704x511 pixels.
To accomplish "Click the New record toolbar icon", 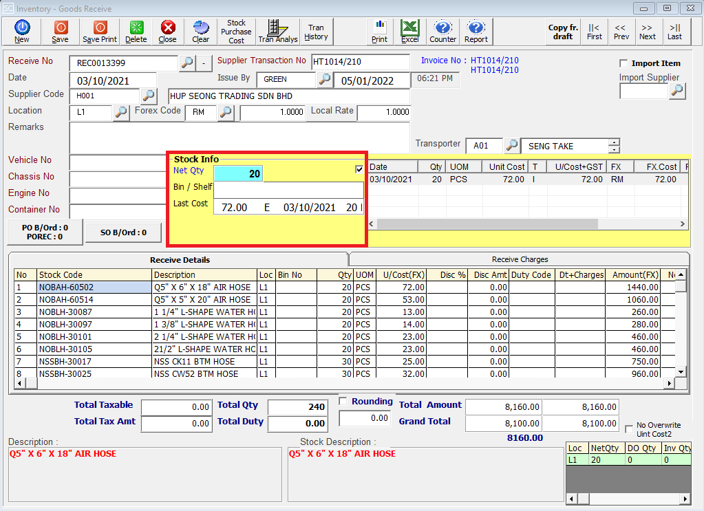I will (21, 32).
